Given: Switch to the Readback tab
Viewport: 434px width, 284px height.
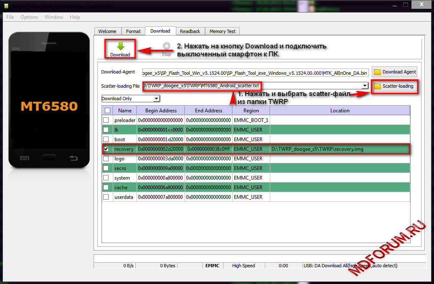Looking at the screenshot, I should click(190, 31).
